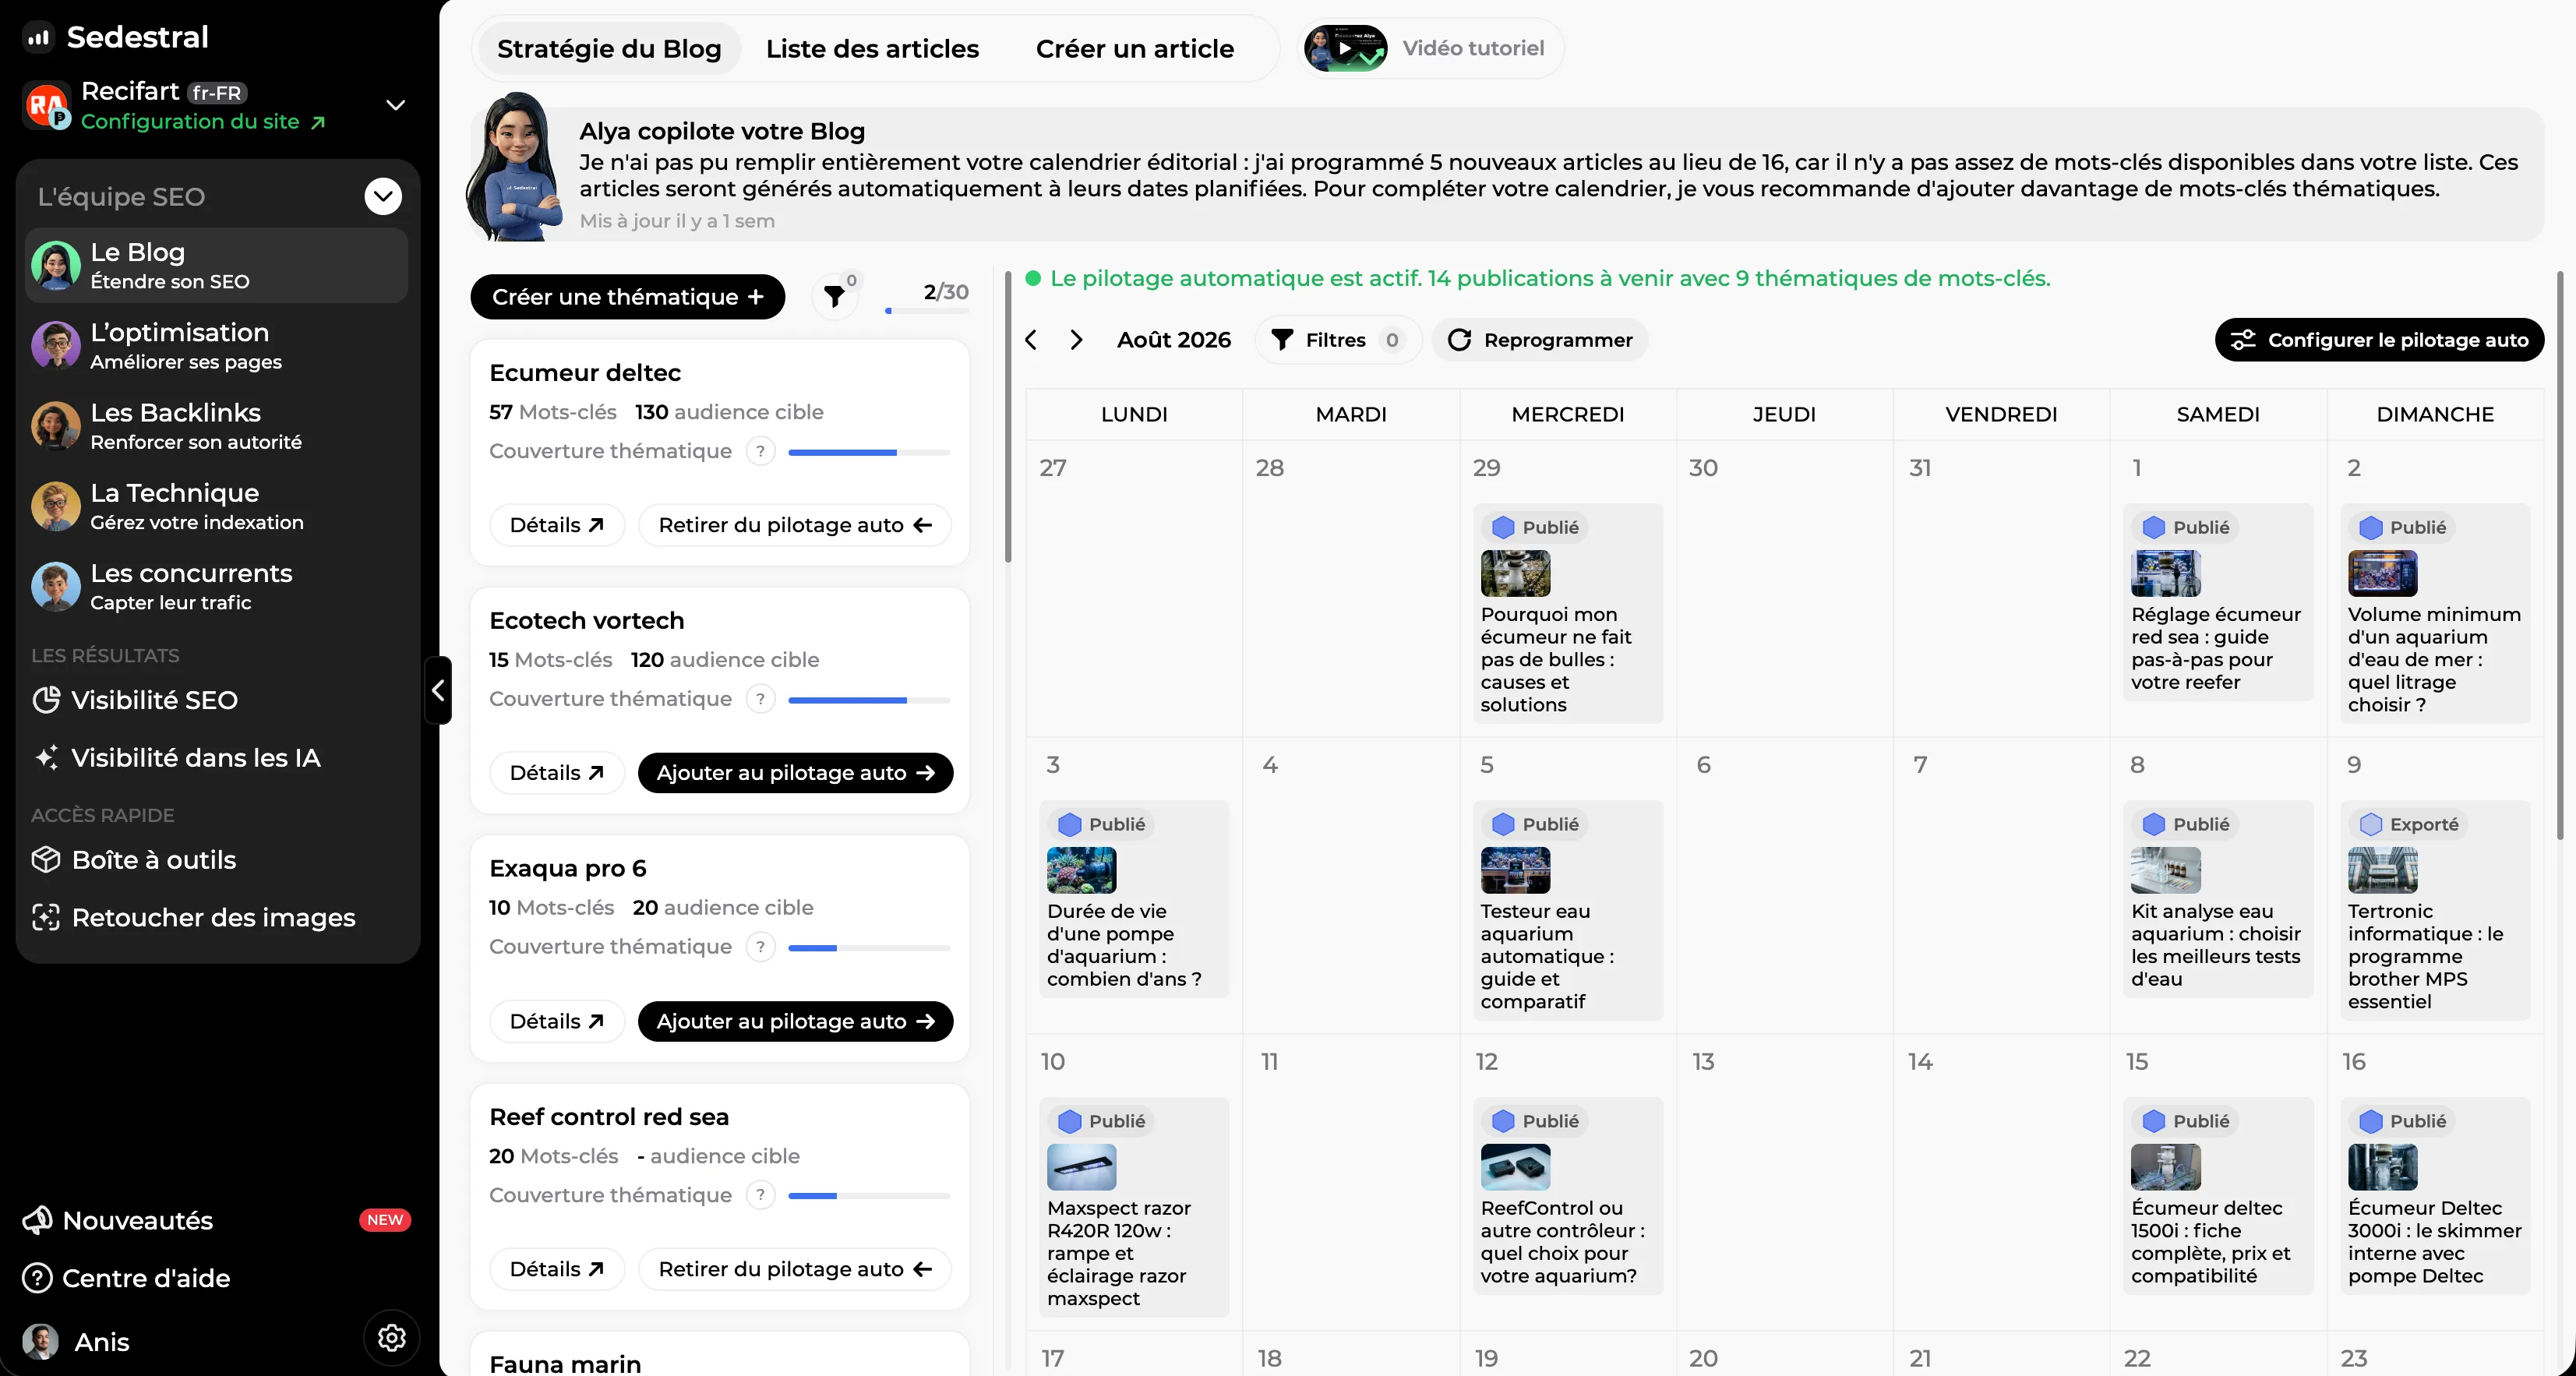Click the 2/30 thématiques progress bar
Image resolution: width=2576 pixels, height=1376 pixels.
927,311
